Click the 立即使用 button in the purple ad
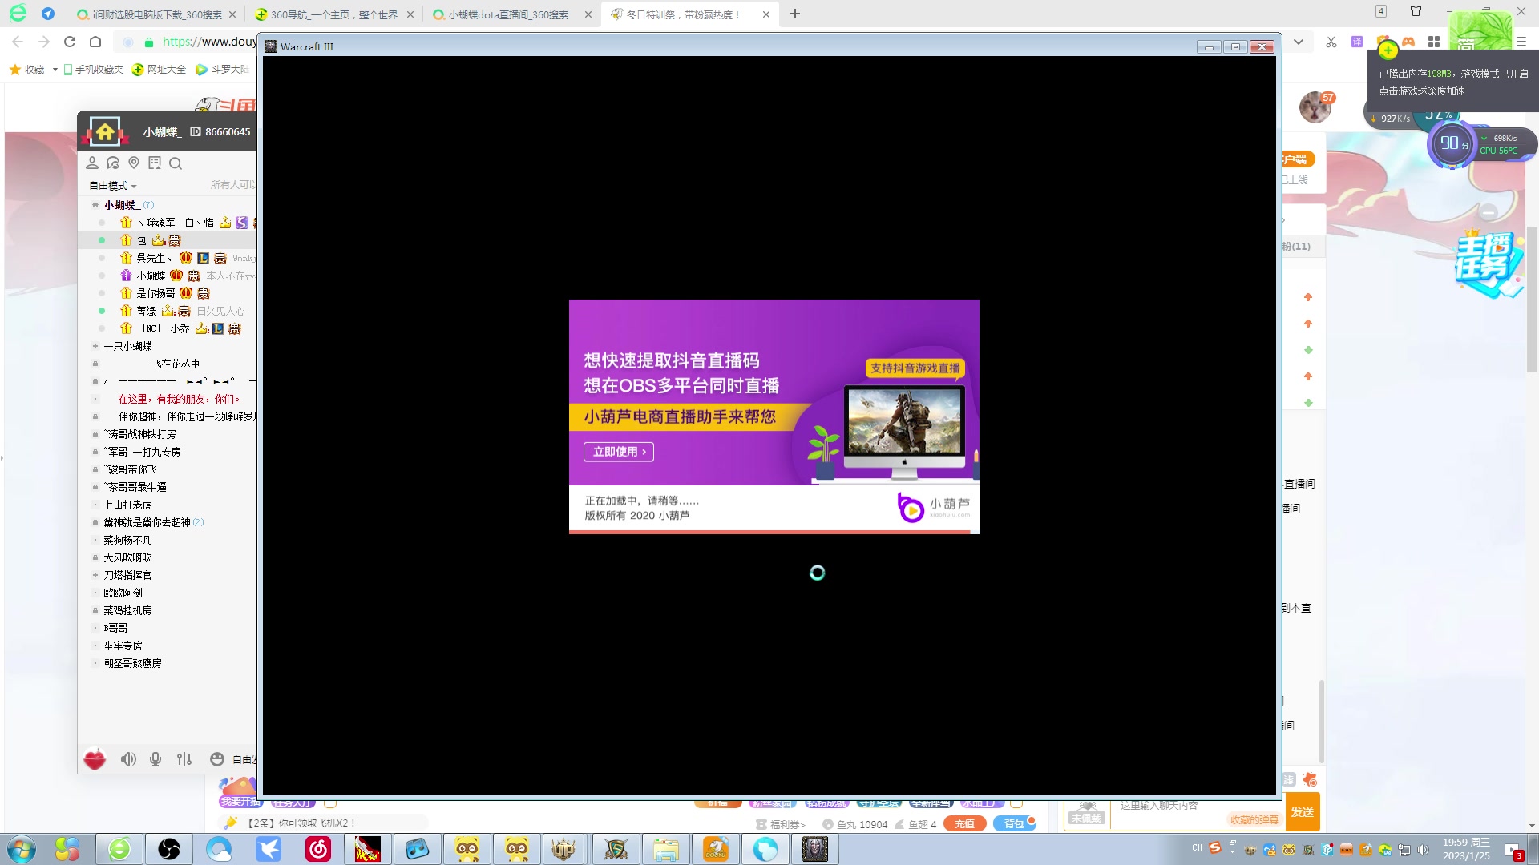The image size is (1539, 865). pos(619,452)
